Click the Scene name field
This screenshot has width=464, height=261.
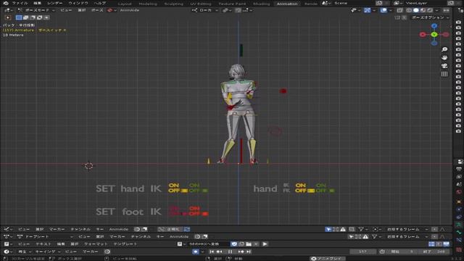[x=352, y=3]
